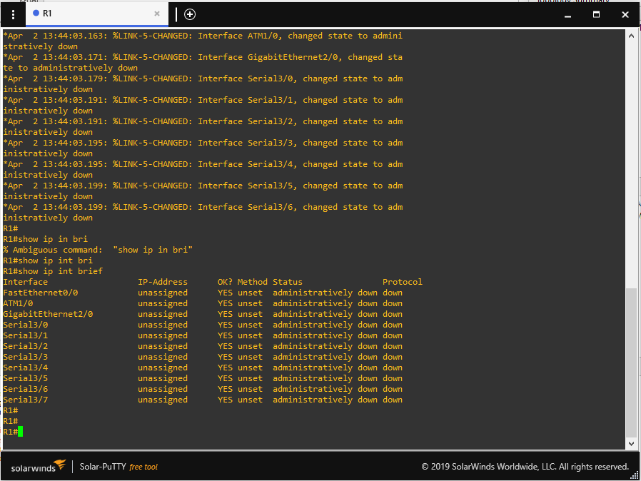Close the R1 session tab
The height and width of the screenshot is (481, 641).
[x=157, y=14]
